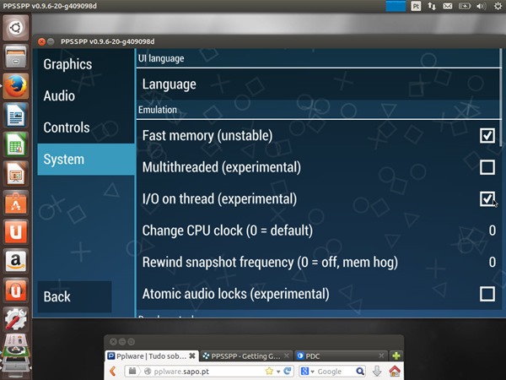Open LibreOffice Calc from the dock
The width and height of the screenshot is (506, 380).
pyautogui.click(x=15, y=144)
